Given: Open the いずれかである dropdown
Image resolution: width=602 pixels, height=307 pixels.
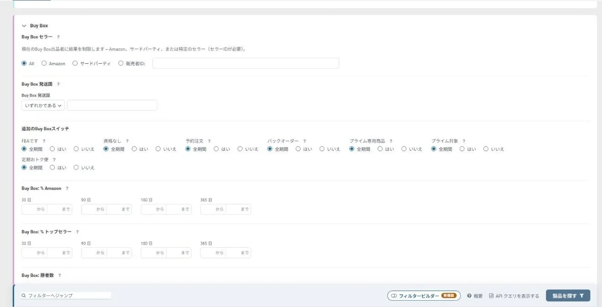Looking at the screenshot, I should [x=43, y=106].
